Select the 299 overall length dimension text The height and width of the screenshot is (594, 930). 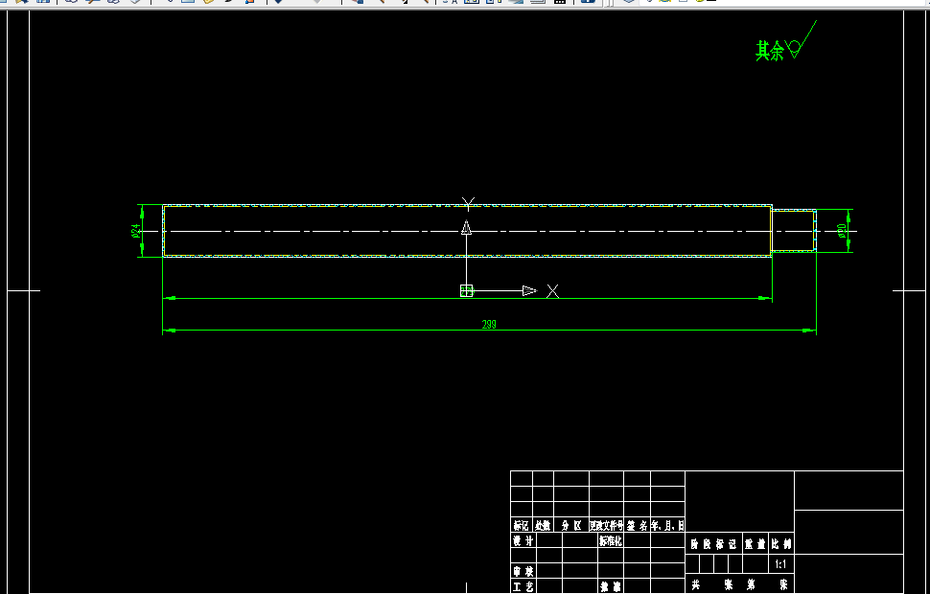pos(489,324)
